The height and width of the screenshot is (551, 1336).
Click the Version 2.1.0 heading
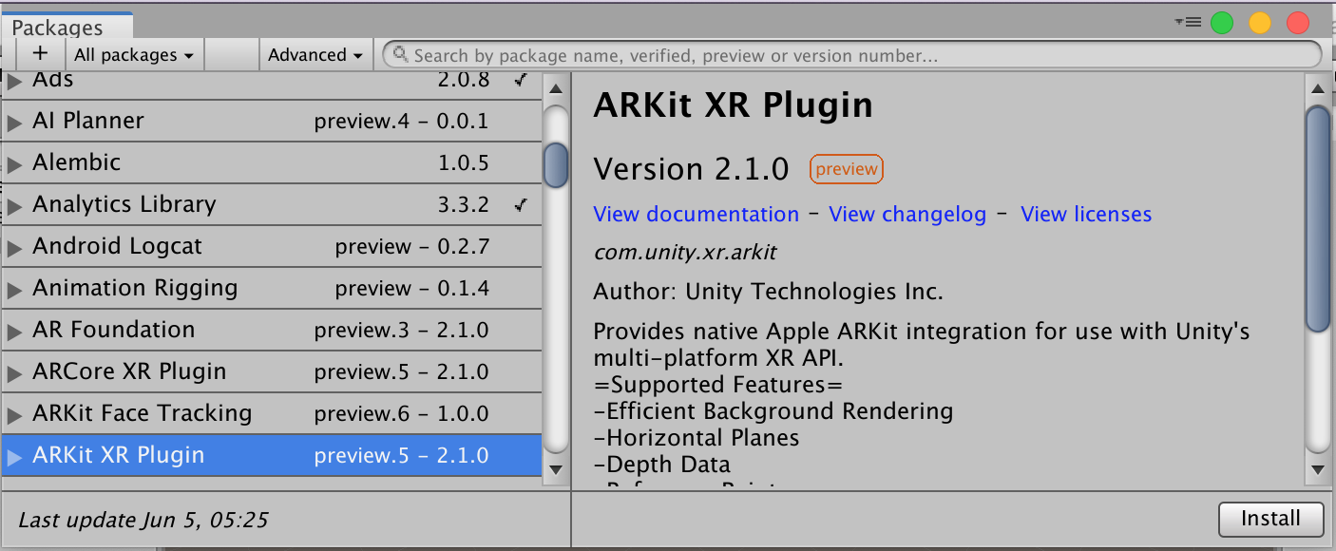coord(691,169)
